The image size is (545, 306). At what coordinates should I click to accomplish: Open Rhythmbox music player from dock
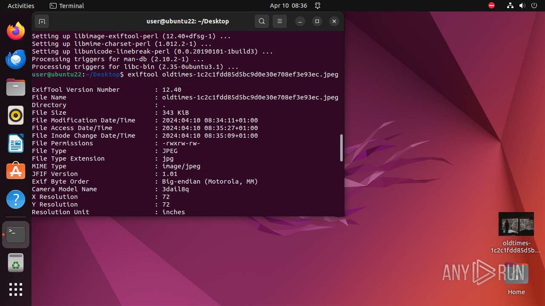pyautogui.click(x=16, y=115)
